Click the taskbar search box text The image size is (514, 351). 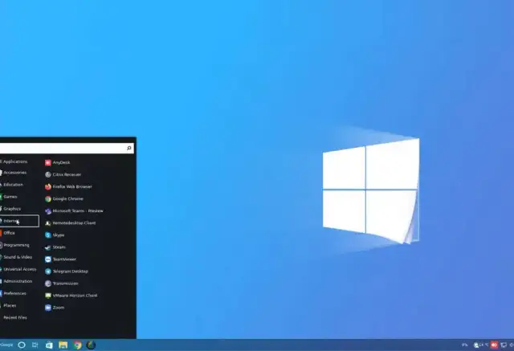(6, 345)
